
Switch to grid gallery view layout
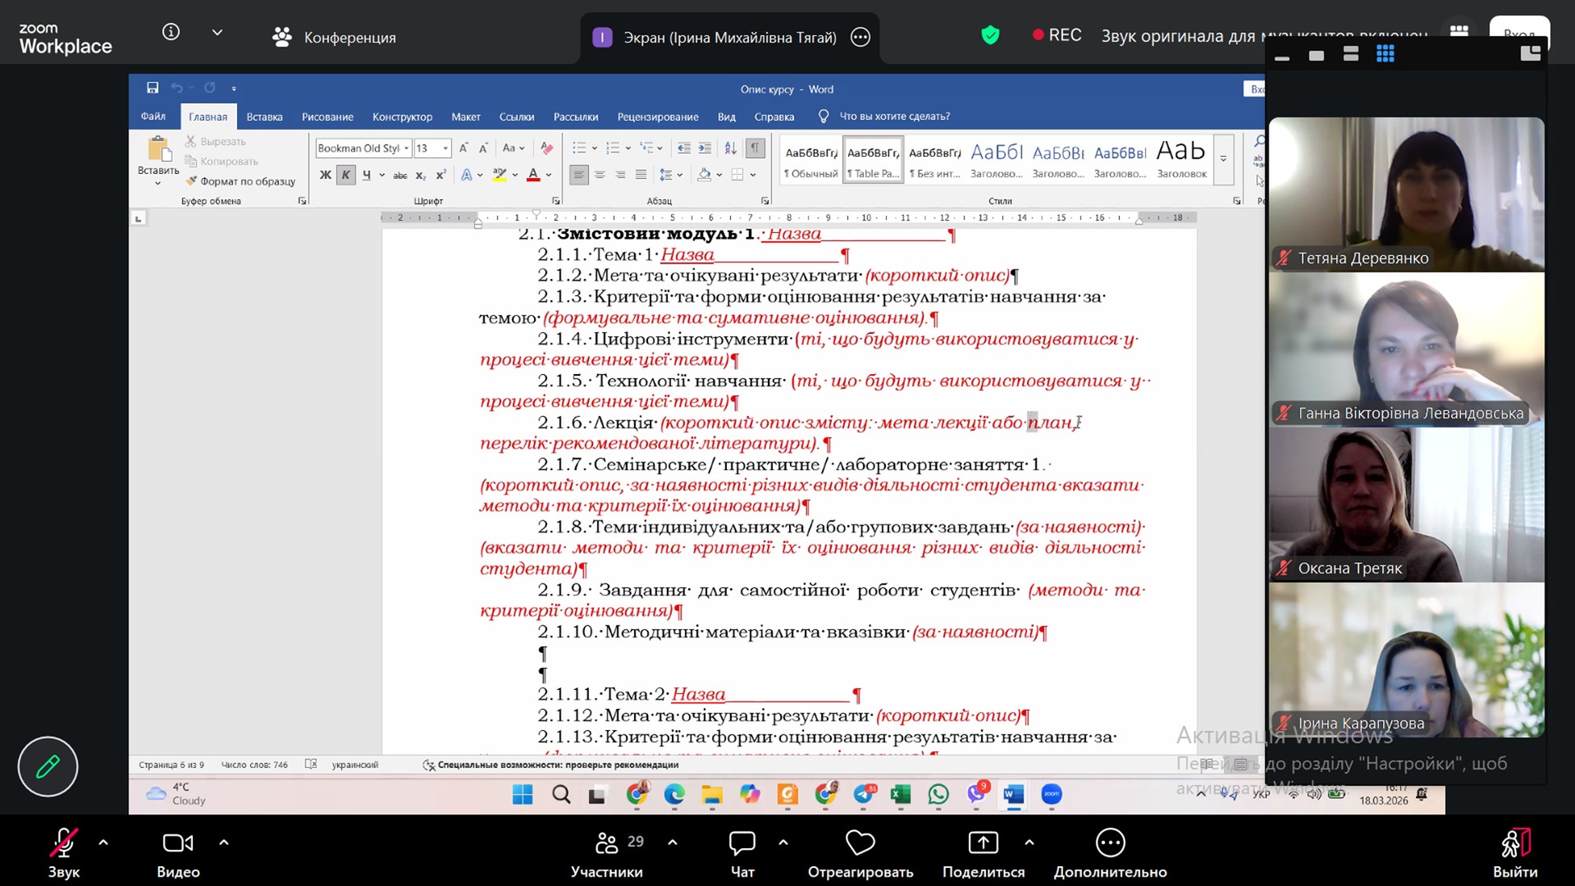(1386, 54)
